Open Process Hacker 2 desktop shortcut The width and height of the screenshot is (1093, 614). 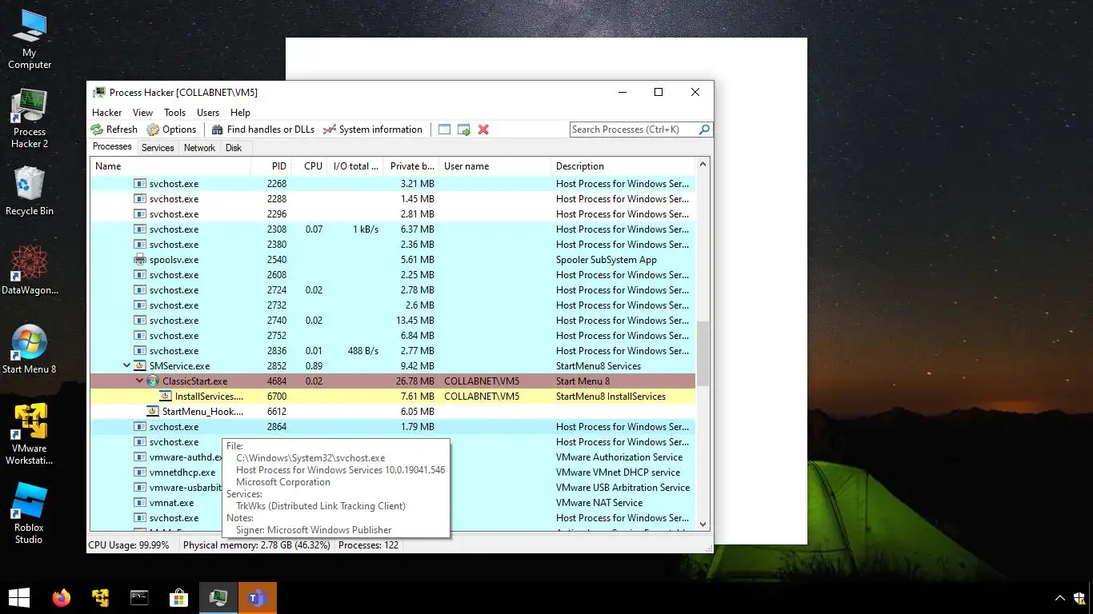point(30,119)
